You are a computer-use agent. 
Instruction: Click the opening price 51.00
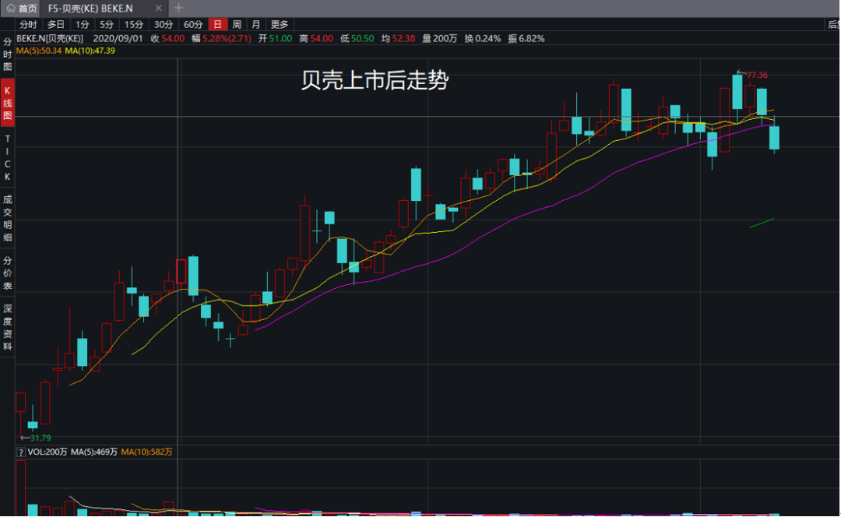pyautogui.click(x=280, y=39)
